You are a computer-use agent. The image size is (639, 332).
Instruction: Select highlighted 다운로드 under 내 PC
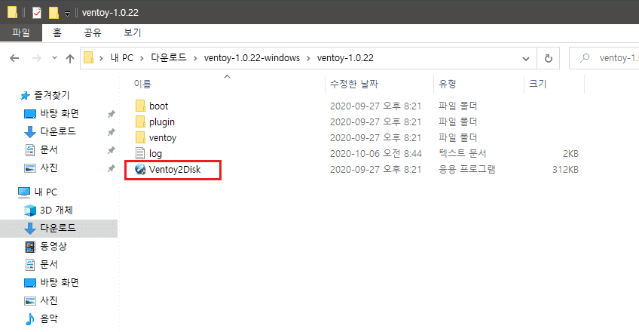(58, 228)
